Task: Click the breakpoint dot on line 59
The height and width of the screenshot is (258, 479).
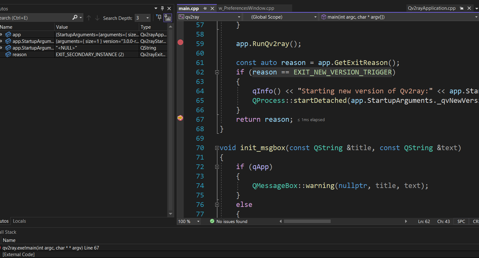Action: click(x=180, y=42)
